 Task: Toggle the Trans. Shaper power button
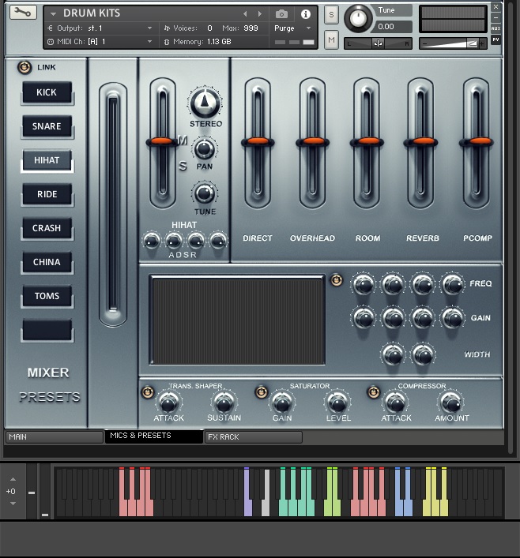[x=148, y=392]
